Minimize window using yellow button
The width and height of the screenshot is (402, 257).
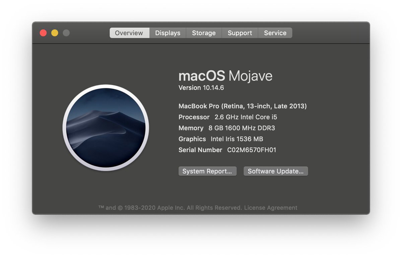(x=55, y=33)
